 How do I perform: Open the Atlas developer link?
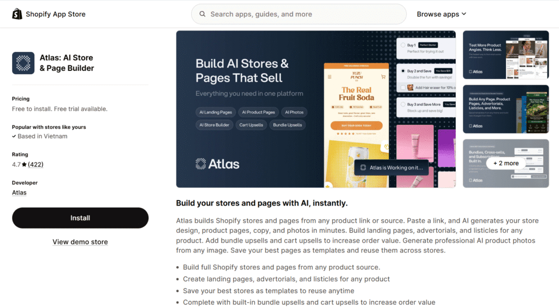[x=19, y=192]
